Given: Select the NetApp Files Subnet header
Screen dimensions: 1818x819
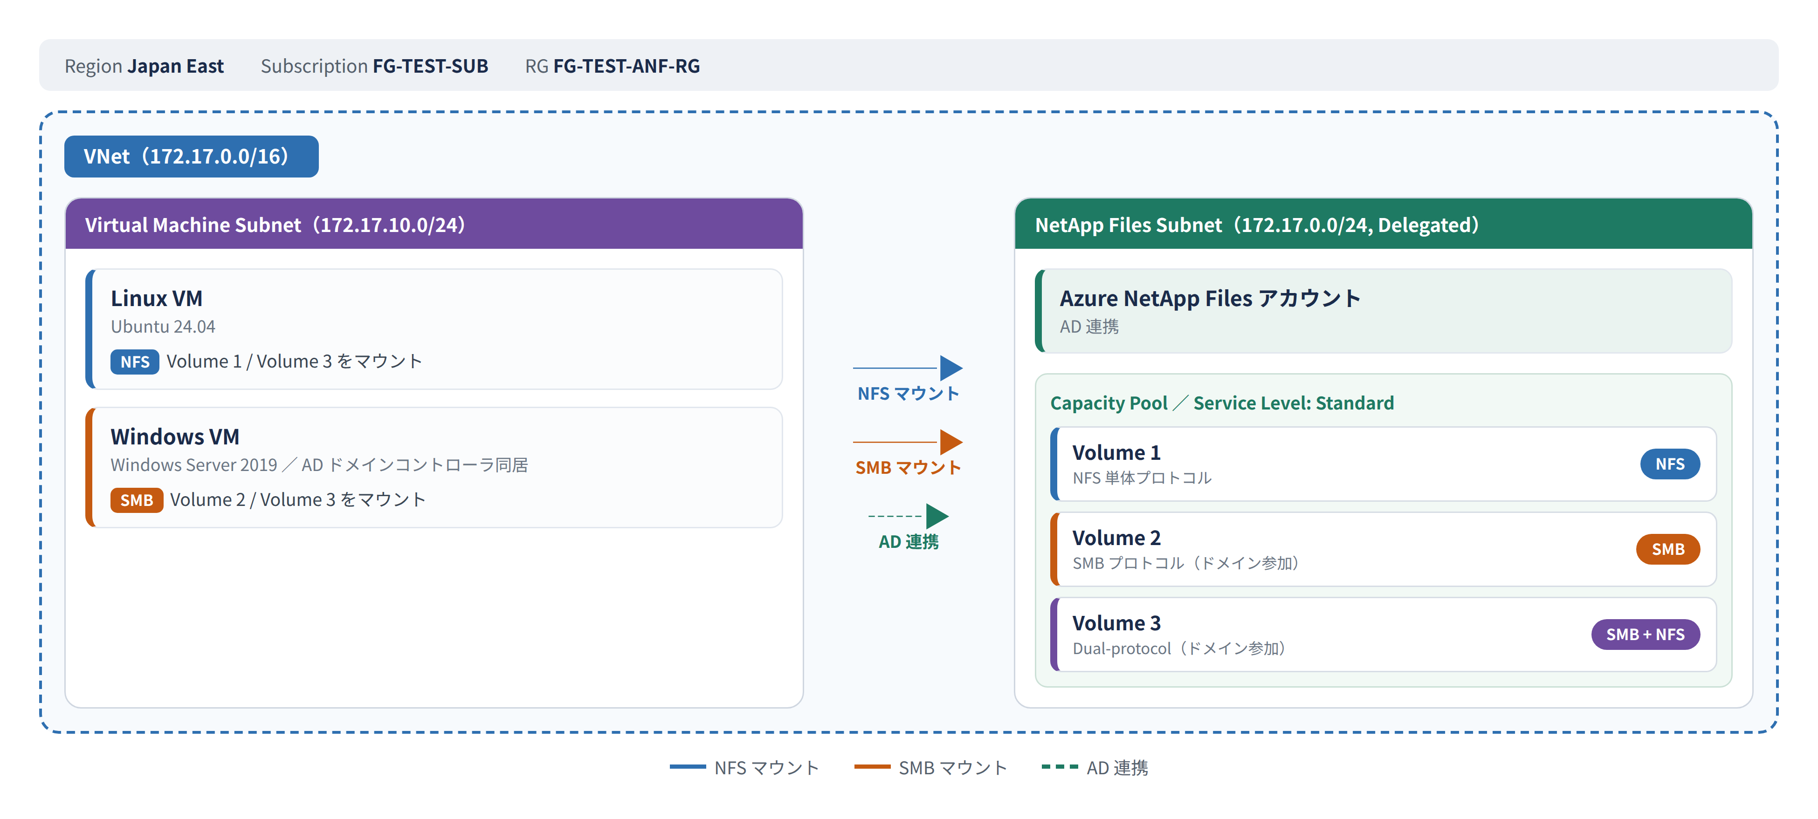Looking at the screenshot, I should click(1383, 225).
